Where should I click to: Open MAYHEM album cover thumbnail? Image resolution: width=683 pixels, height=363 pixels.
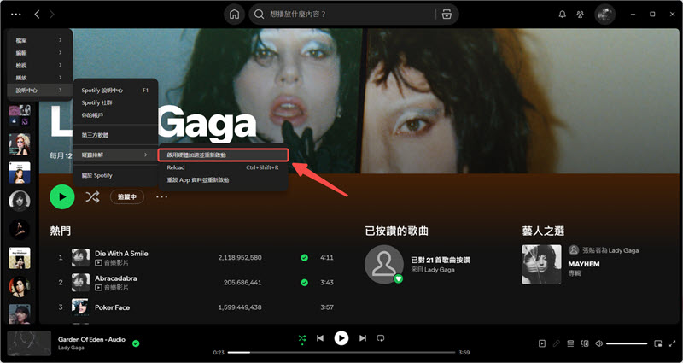point(542,265)
